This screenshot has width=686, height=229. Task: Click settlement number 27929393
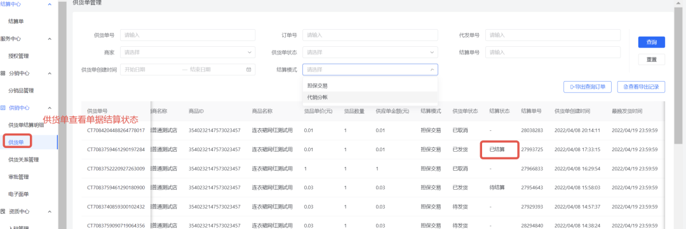[532, 207]
